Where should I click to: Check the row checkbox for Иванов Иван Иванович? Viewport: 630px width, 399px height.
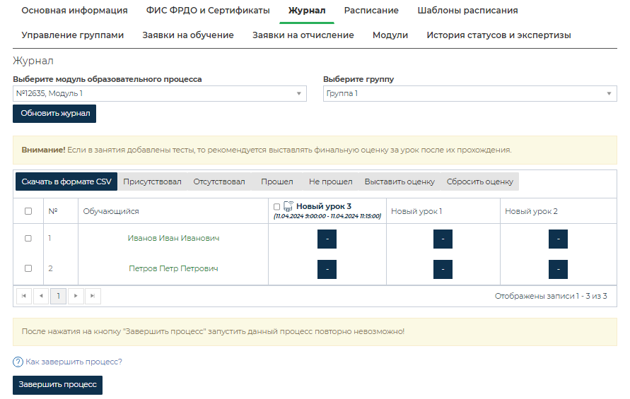coord(28,239)
